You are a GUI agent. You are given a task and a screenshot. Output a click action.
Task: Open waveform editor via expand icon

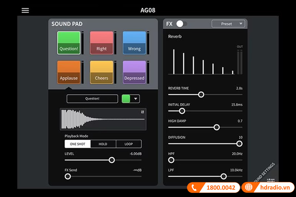tap(142, 112)
